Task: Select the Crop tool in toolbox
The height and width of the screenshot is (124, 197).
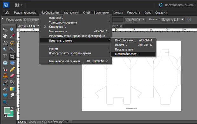Action: (12, 56)
